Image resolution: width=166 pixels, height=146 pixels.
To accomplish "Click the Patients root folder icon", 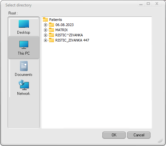I will [x=45, y=20].
